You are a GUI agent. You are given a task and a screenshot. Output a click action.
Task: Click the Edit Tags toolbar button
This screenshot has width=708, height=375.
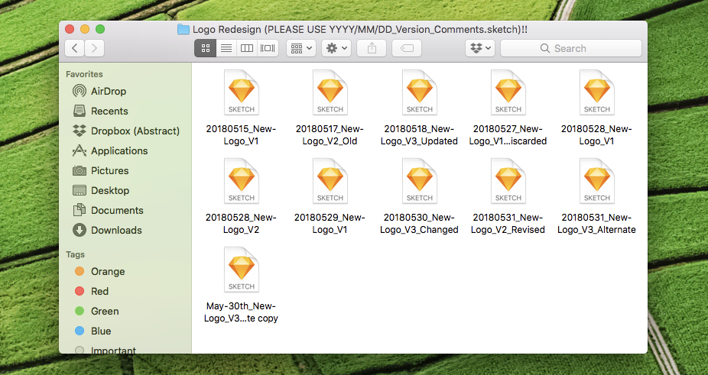pos(407,48)
